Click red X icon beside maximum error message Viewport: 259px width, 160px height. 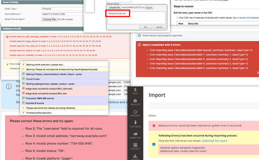[x=154, y=126]
